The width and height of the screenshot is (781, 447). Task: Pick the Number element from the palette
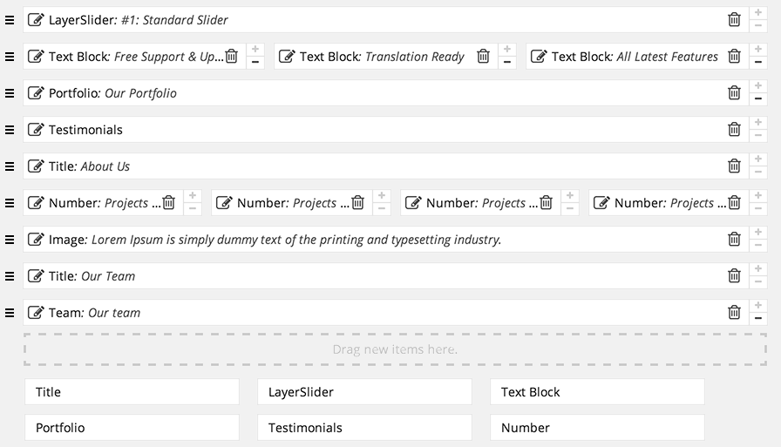point(597,428)
